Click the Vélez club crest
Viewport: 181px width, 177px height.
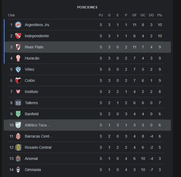(18, 69)
